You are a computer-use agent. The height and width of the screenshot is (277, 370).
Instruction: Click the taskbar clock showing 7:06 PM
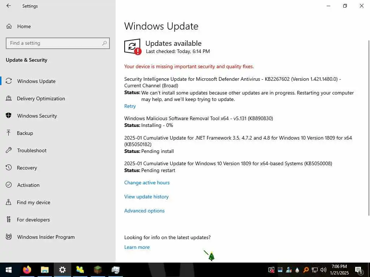(x=339, y=270)
